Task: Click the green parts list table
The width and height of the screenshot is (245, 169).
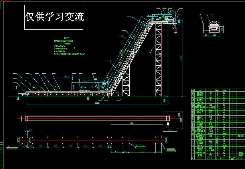Action: [x=218, y=124]
